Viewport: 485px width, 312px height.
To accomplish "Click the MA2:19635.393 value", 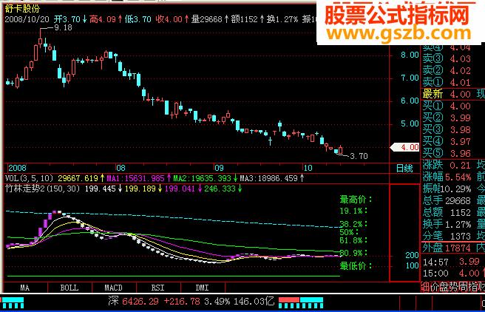I will (202, 178).
